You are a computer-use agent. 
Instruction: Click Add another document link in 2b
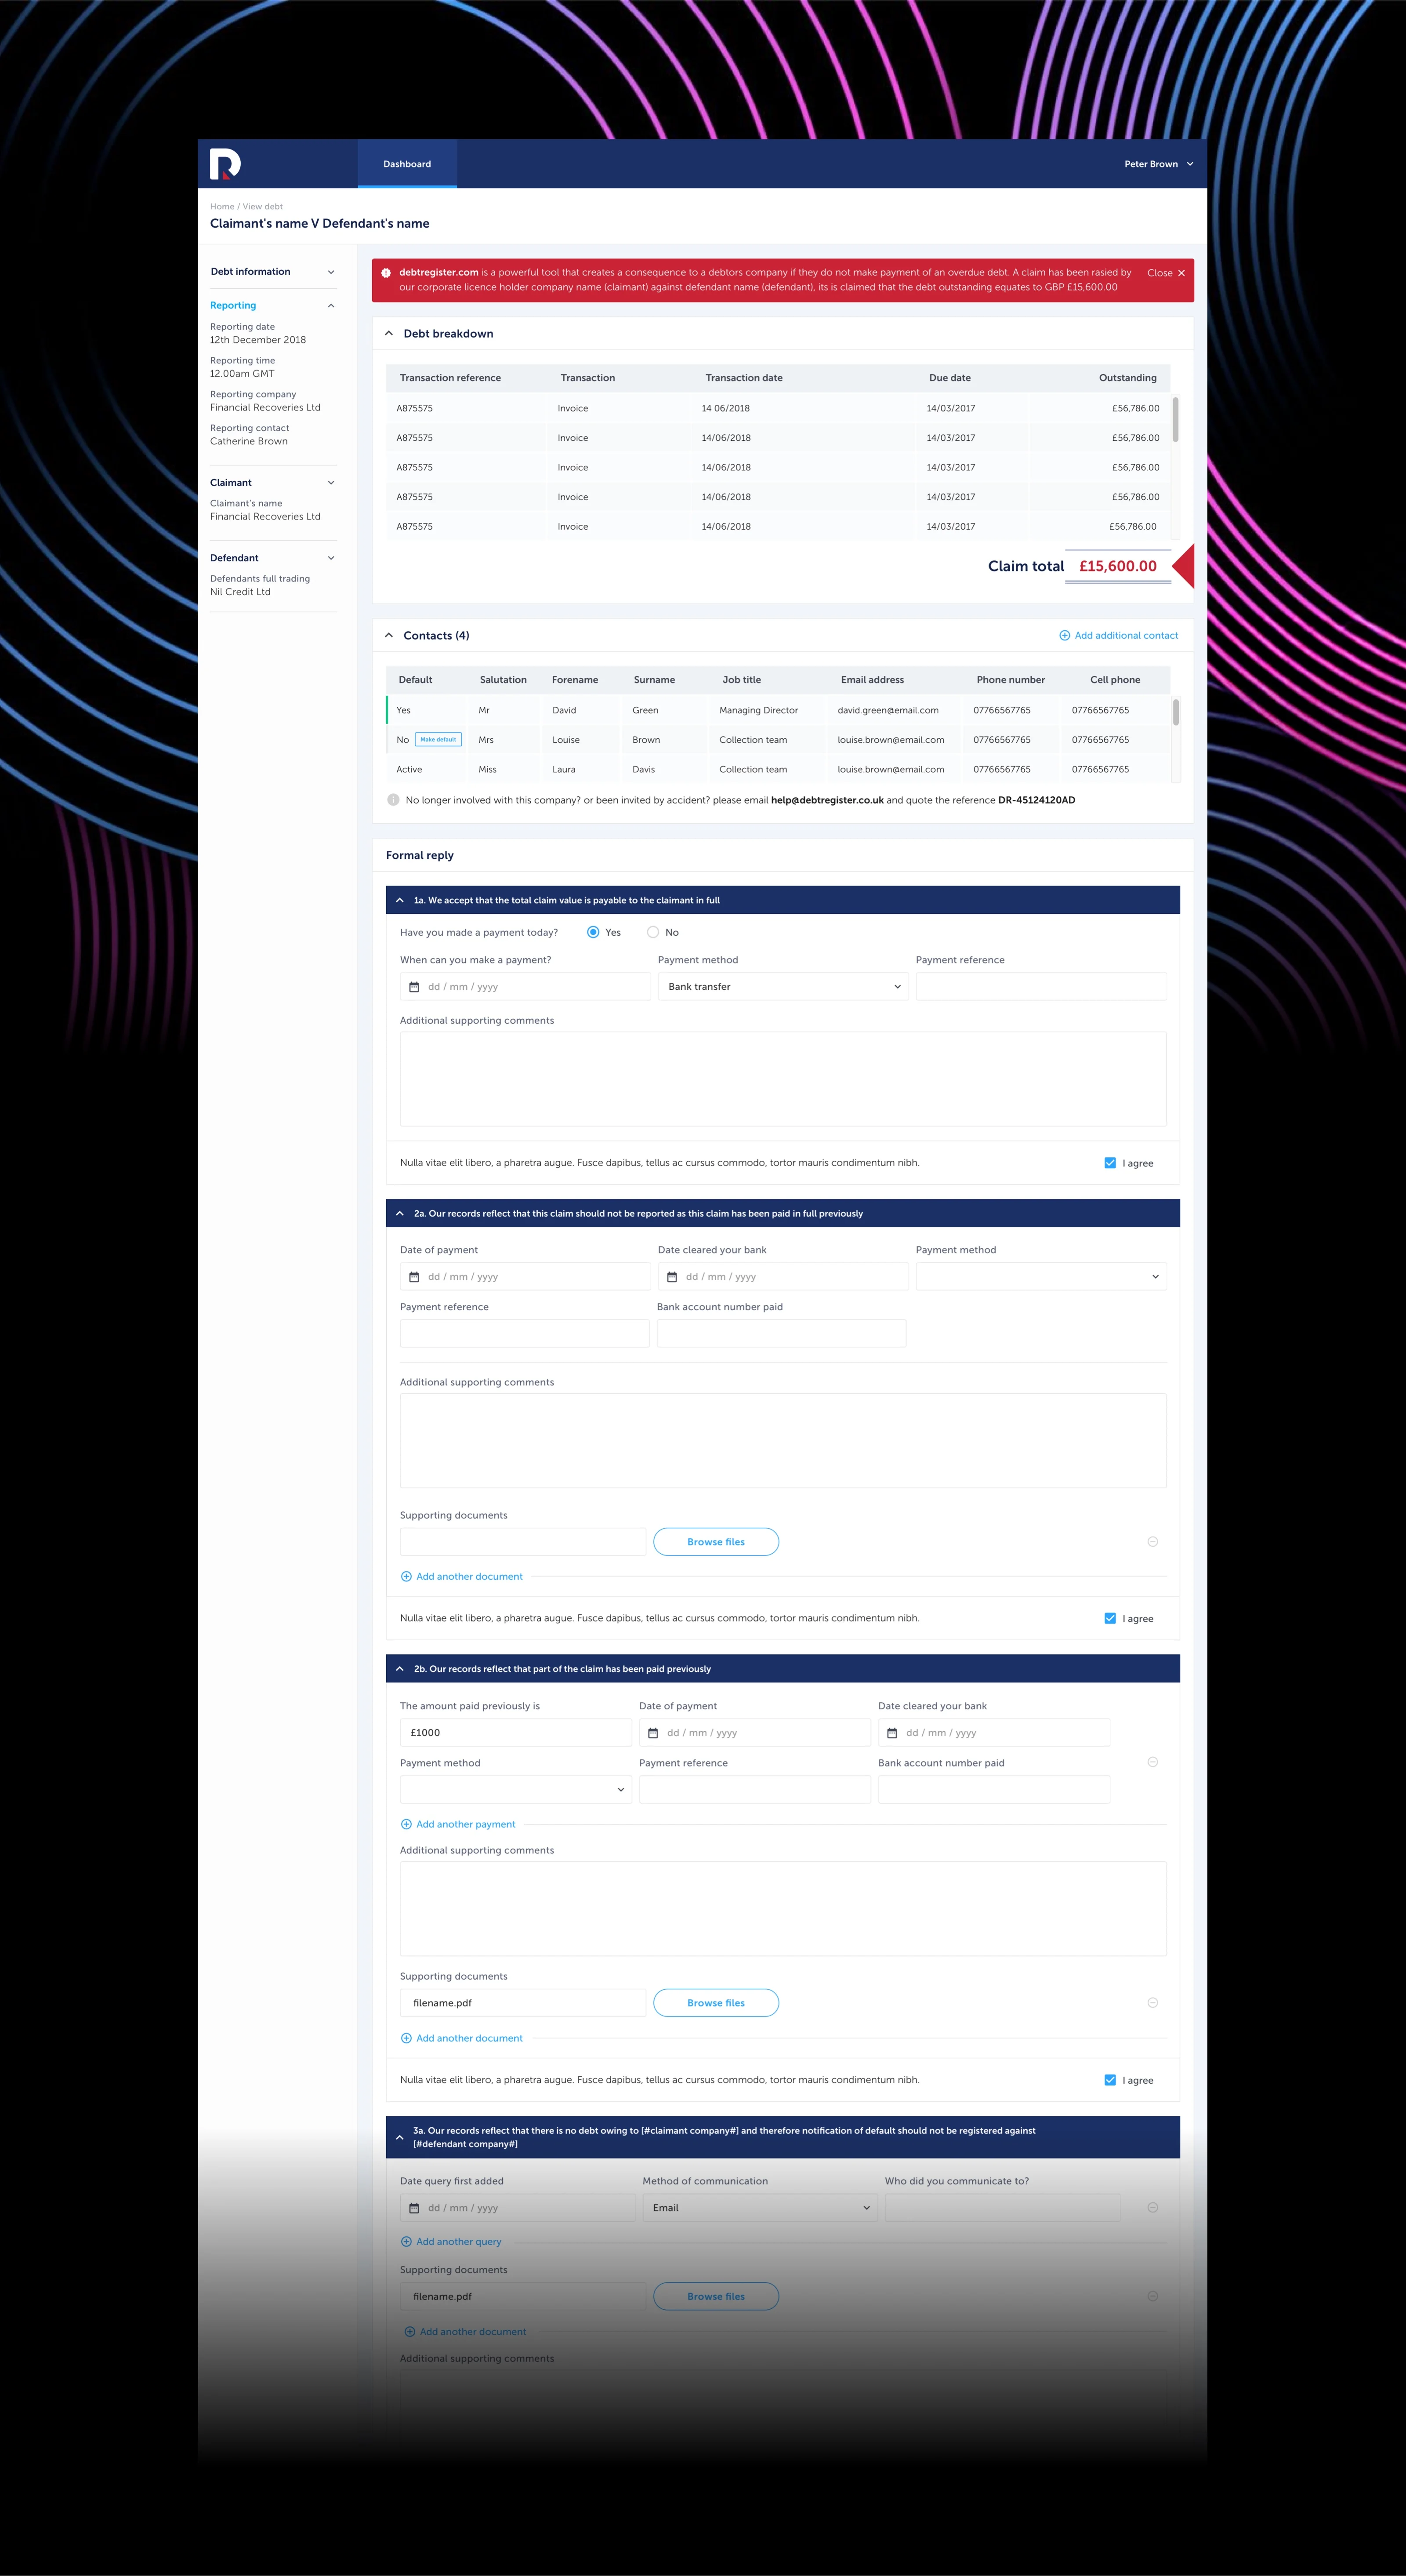pos(469,2038)
